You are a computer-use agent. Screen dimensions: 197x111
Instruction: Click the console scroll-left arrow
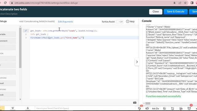coord(144,103)
